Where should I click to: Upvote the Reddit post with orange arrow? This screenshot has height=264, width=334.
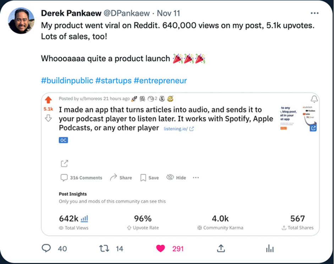pyautogui.click(x=48, y=100)
